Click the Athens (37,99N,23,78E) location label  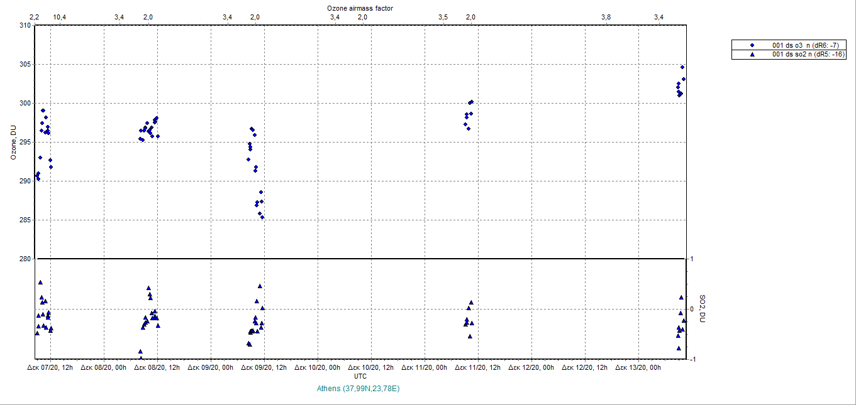click(359, 389)
